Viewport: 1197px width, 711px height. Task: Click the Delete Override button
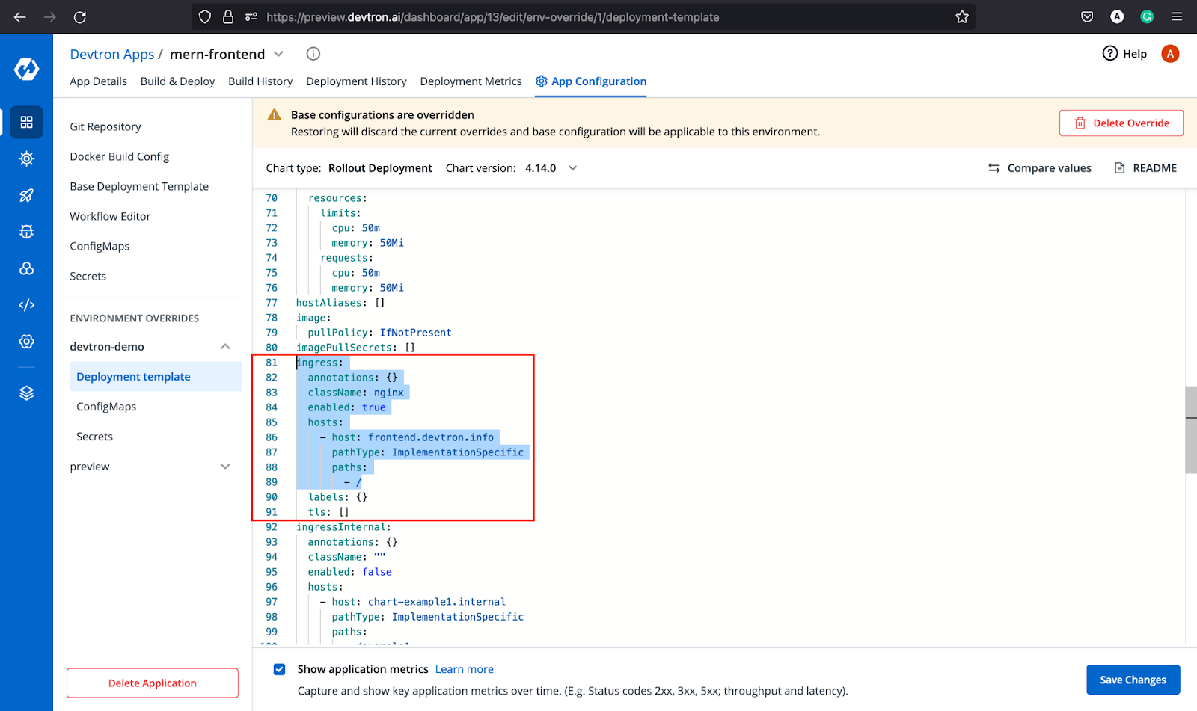1121,123
